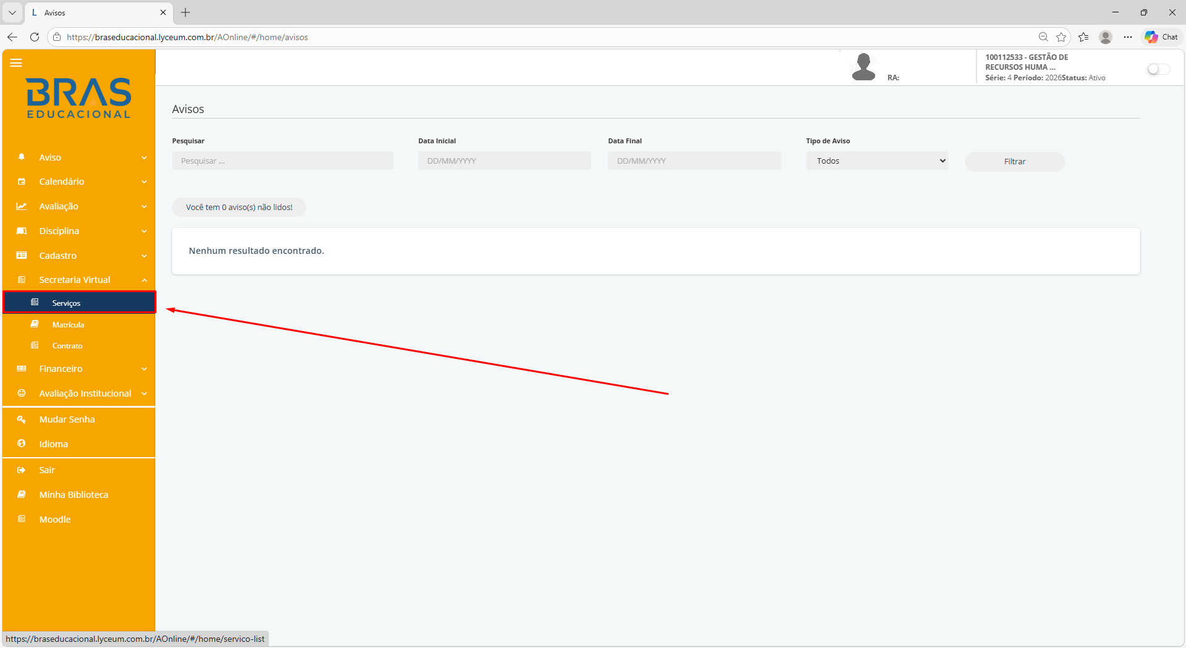
Task: Open the Moodle link in sidebar
Action: [x=55, y=520]
